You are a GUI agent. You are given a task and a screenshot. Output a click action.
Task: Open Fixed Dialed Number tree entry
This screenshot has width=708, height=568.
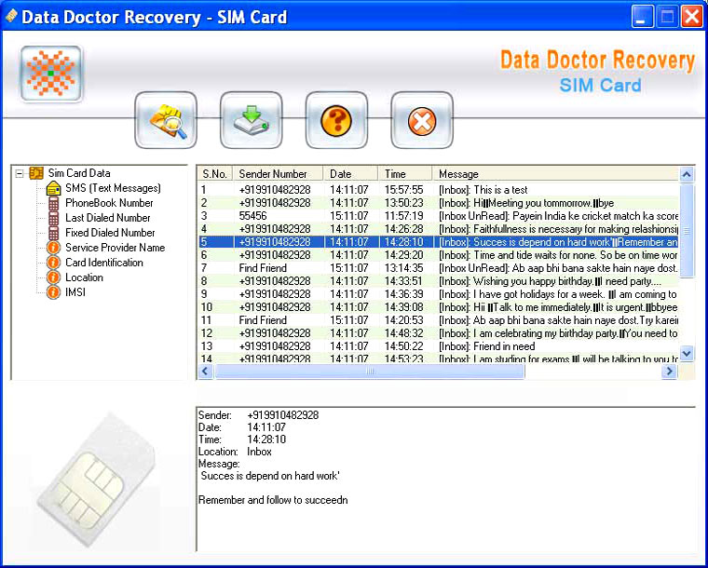(x=110, y=233)
